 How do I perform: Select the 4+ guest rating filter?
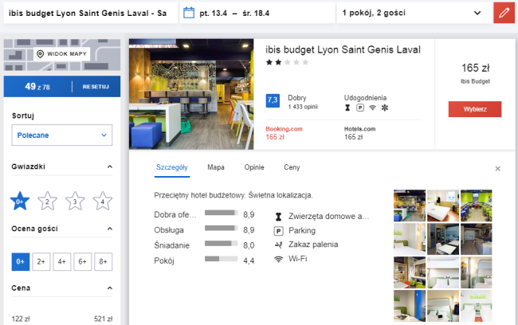(x=61, y=261)
